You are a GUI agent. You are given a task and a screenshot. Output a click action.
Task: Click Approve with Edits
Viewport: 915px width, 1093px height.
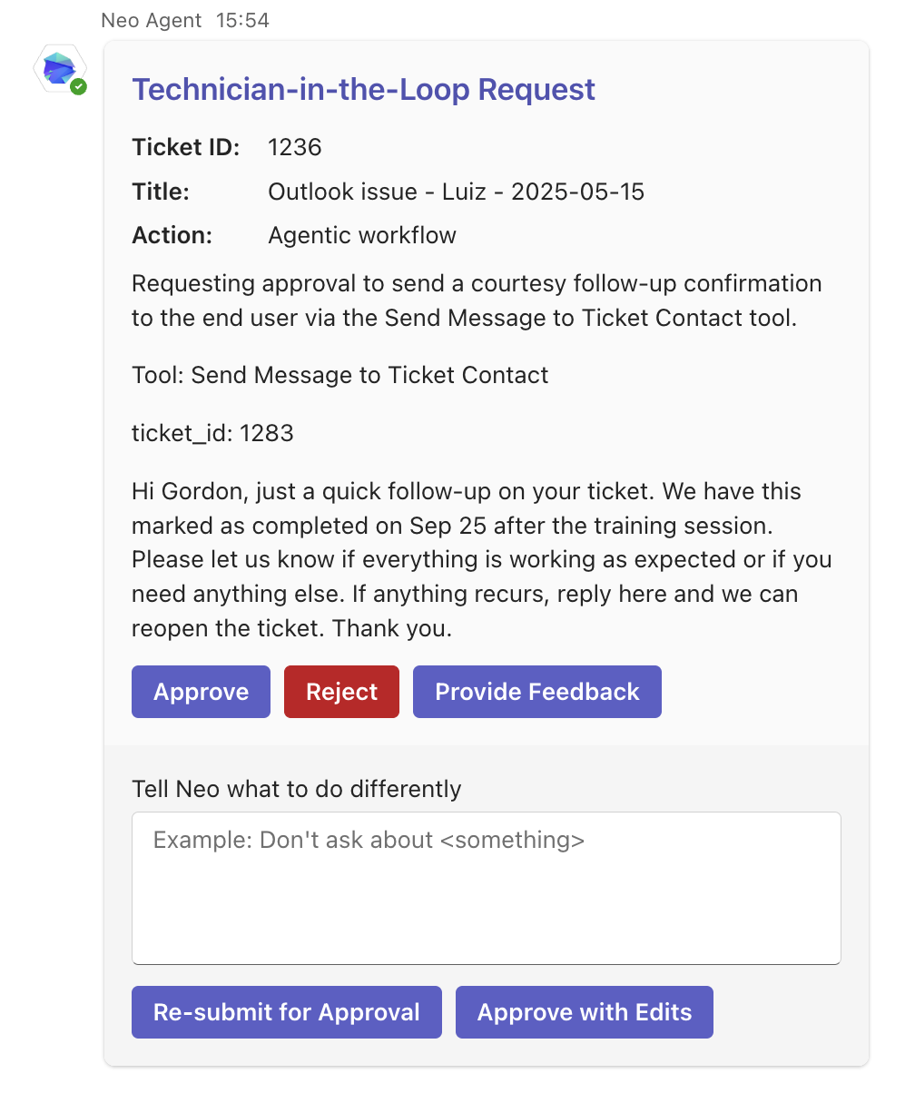point(584,1011)
